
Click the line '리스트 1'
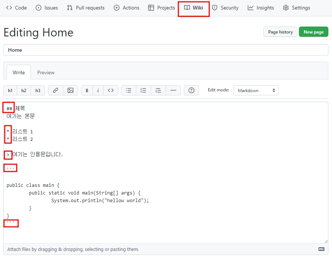click(23, 131)
